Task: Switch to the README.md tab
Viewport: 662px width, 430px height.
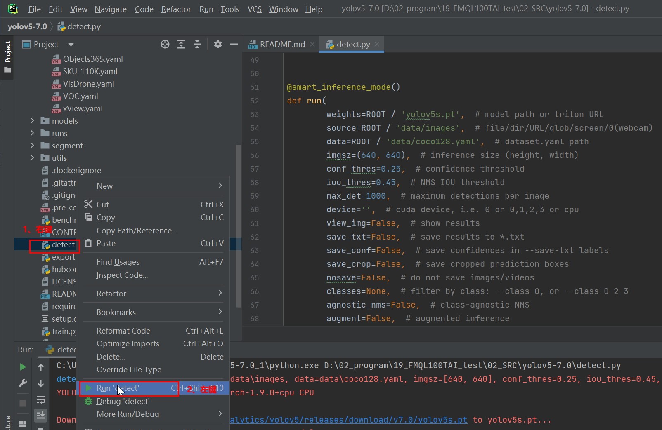Action: click(x=282, y=44)
